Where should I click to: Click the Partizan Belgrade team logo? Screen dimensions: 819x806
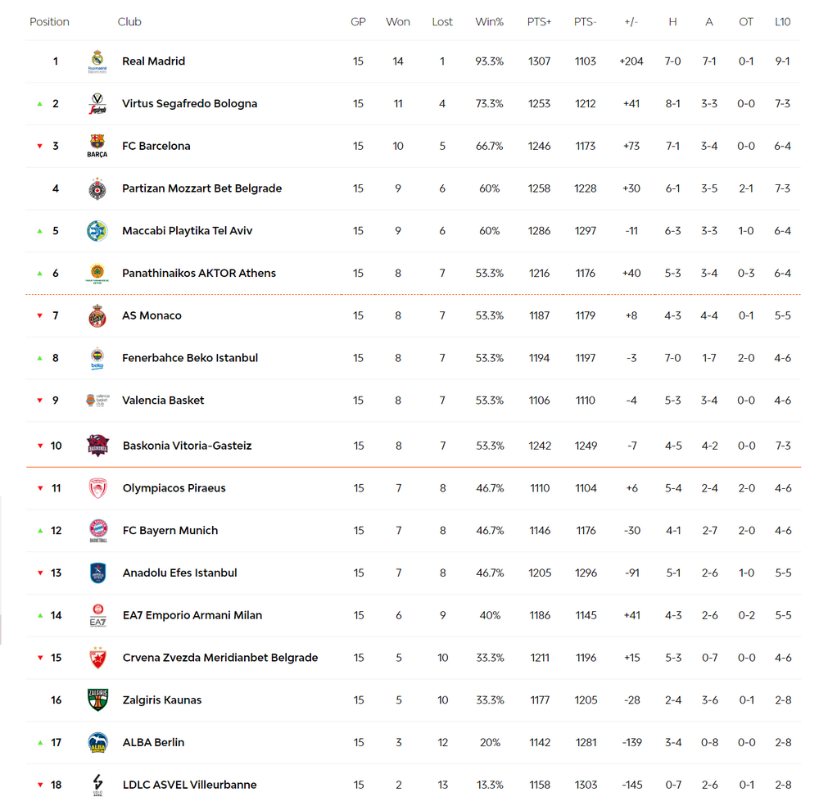pos(97,188)
